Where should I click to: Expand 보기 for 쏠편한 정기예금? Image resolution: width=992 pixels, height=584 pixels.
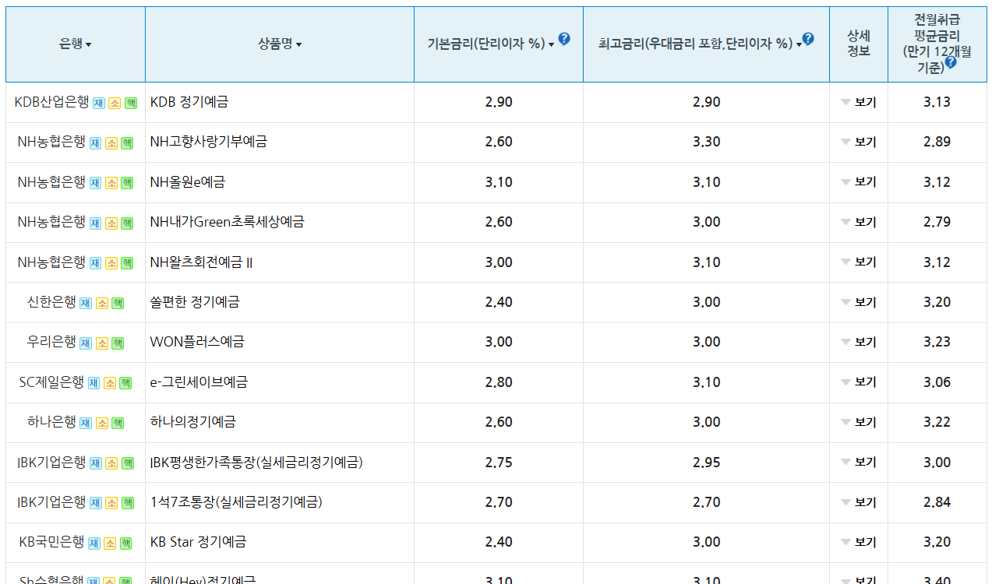(859, 302)
